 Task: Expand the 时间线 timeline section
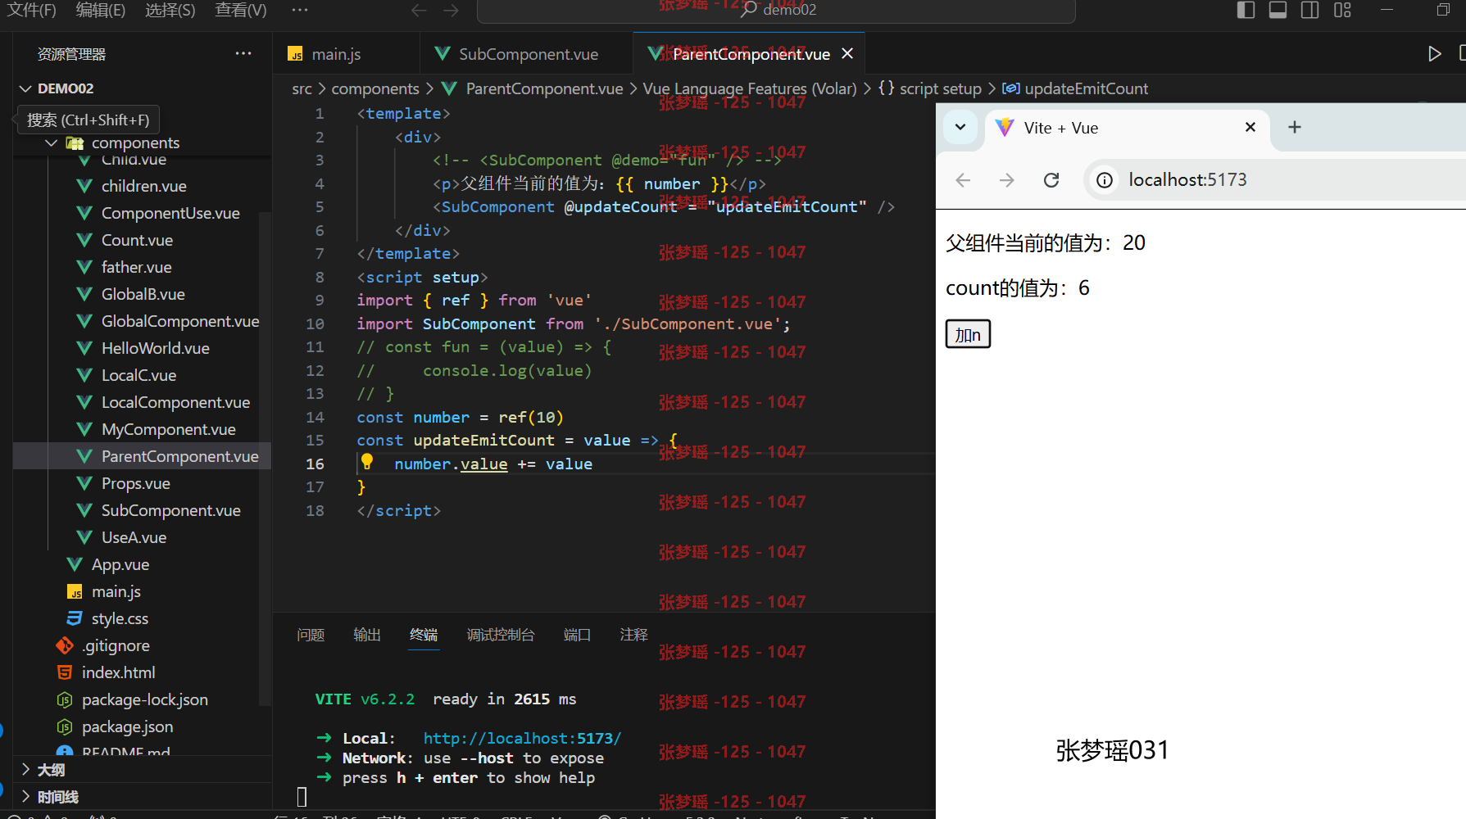143,797
